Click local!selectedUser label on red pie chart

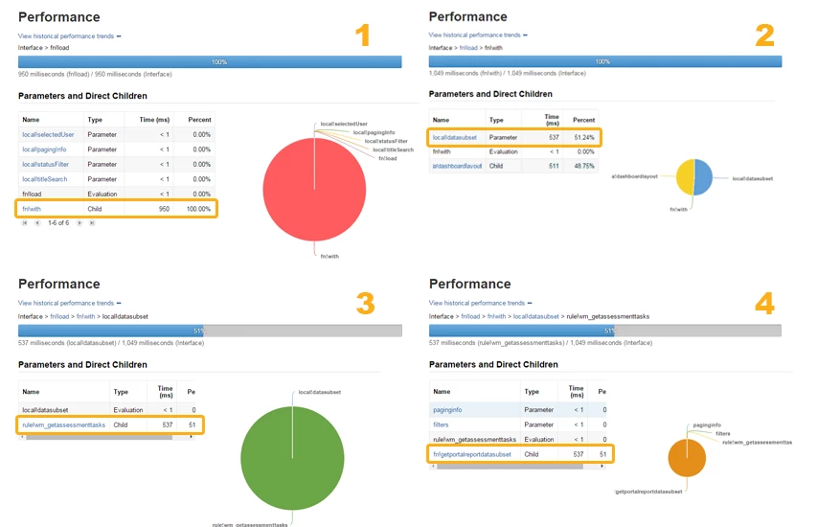click(344, 124)
